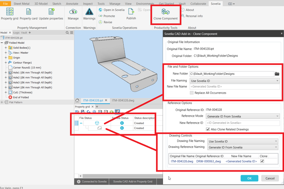Launch Clone Component tool
Screen dimensions: 284x189
pos(165,14)
